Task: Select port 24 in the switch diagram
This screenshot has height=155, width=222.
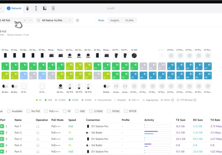Action: 97,75
